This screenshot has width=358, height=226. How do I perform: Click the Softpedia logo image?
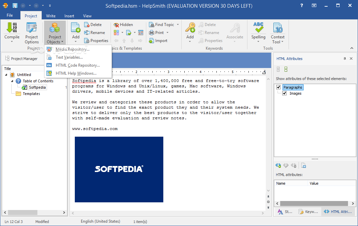click(119, 169)
